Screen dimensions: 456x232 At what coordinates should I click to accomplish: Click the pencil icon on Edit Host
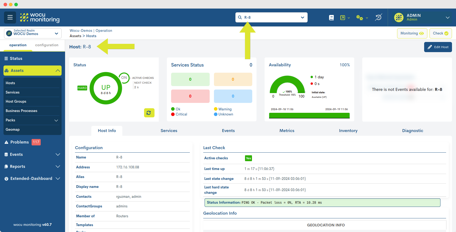pyautogui.click(x=430, y=47)
